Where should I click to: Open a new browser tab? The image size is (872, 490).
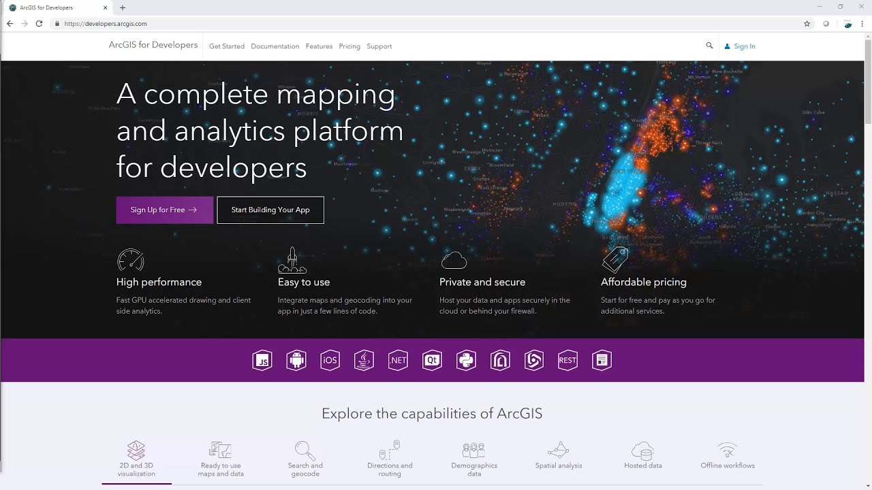[x=123, y=7]
